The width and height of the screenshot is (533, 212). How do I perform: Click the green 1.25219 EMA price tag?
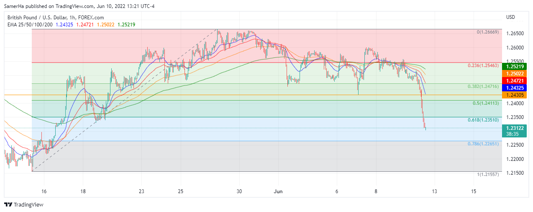(514, 66)
